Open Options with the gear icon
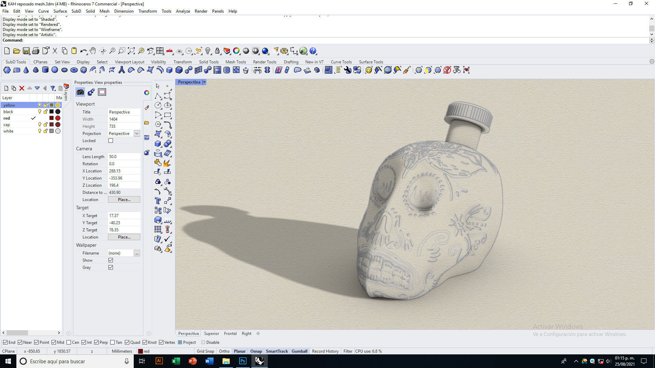The height and width of the screenshot is (368, 655). click(284, 51)
